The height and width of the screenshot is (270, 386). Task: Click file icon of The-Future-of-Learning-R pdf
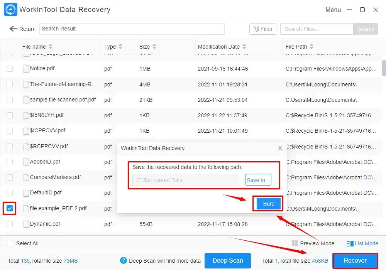[x=26, y=84]
